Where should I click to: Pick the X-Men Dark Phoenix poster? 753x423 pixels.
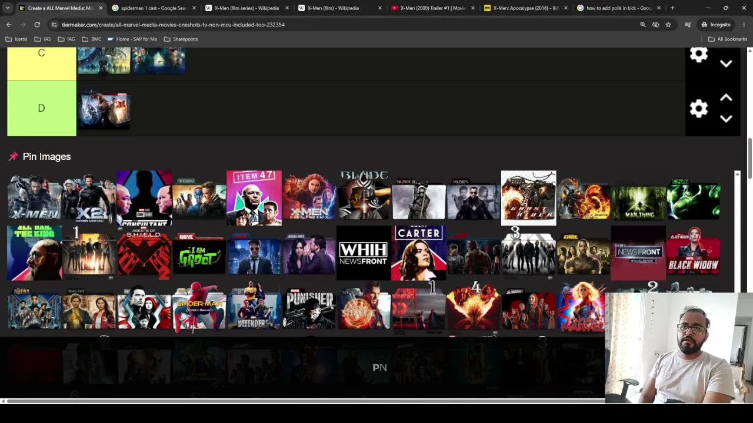(x=309, y=198)
